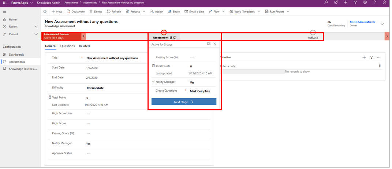The image size is (392, 169).
Task: Click the search icon in top bar
Action: 326,3
